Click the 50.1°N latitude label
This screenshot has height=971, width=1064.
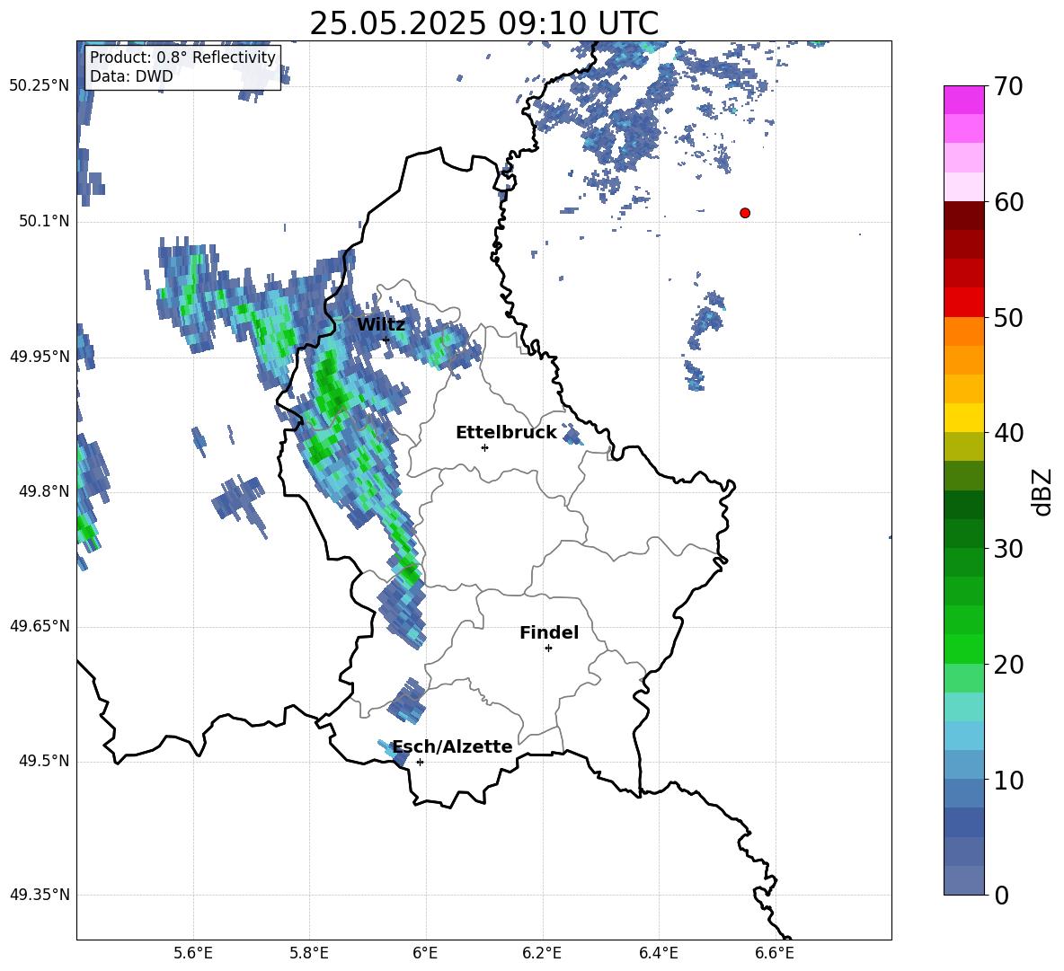44,222
